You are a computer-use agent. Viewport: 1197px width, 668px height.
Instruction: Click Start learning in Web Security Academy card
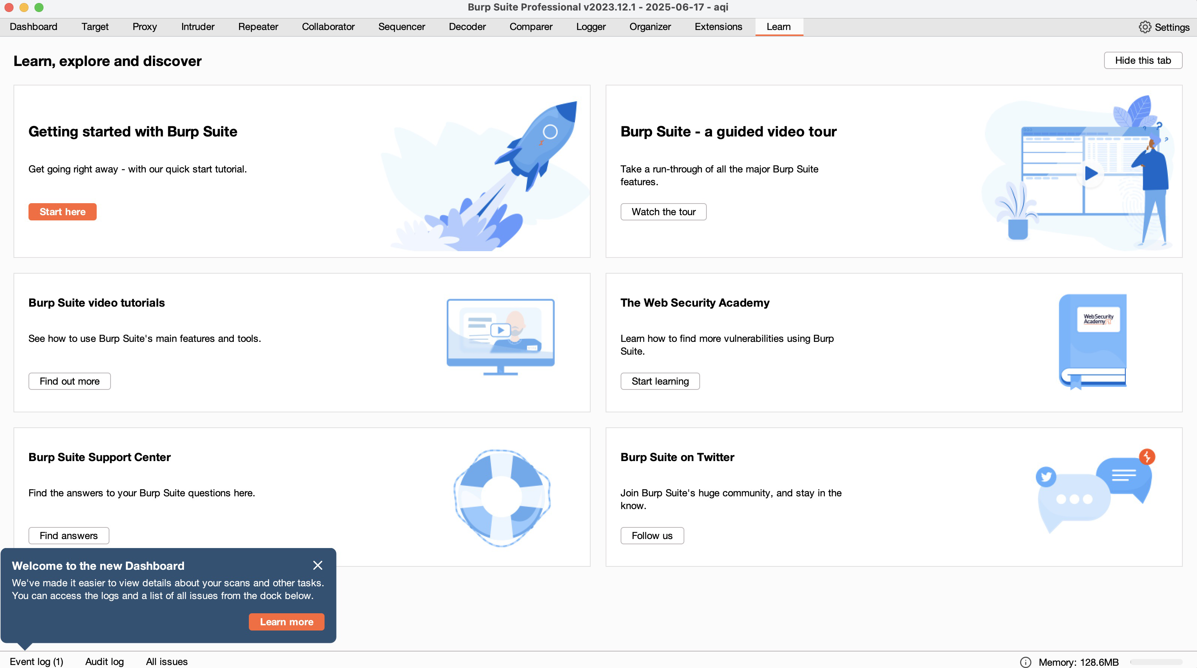(660, 381)
